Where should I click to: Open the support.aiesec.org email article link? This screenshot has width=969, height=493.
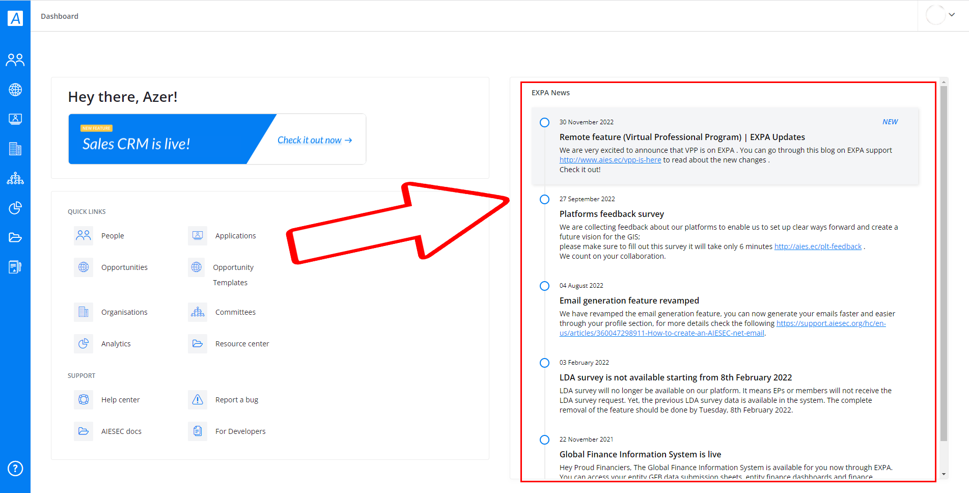point(723,328)
